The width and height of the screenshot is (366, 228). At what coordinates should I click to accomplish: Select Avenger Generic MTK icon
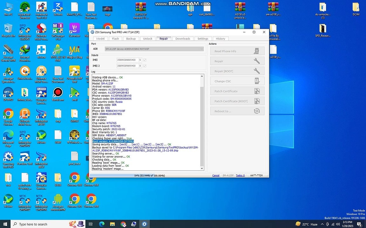[8, 53]
